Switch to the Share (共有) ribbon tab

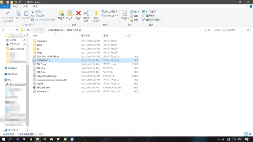(x=25, y=7)
